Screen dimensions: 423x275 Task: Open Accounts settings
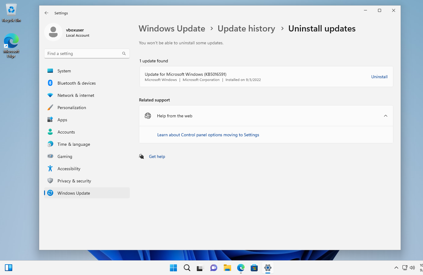click(x=66, y=132)
